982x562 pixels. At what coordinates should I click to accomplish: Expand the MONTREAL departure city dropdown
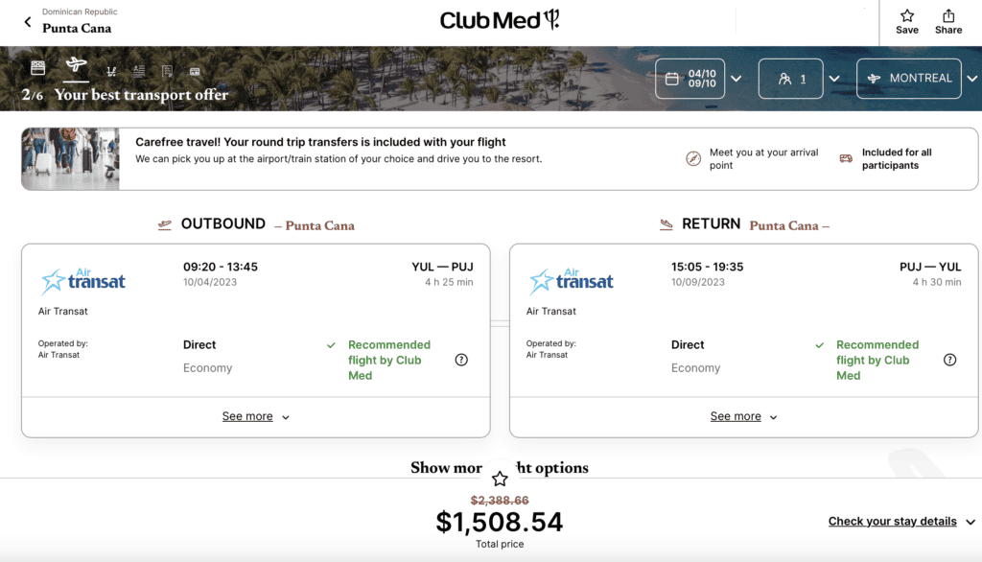coord(970,79)
